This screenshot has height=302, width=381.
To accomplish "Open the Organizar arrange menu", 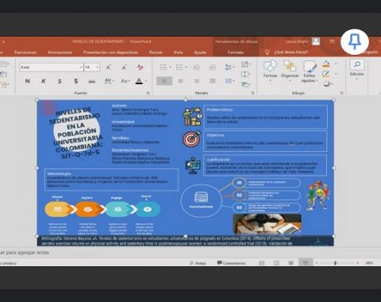I will [x=290, y=69].
